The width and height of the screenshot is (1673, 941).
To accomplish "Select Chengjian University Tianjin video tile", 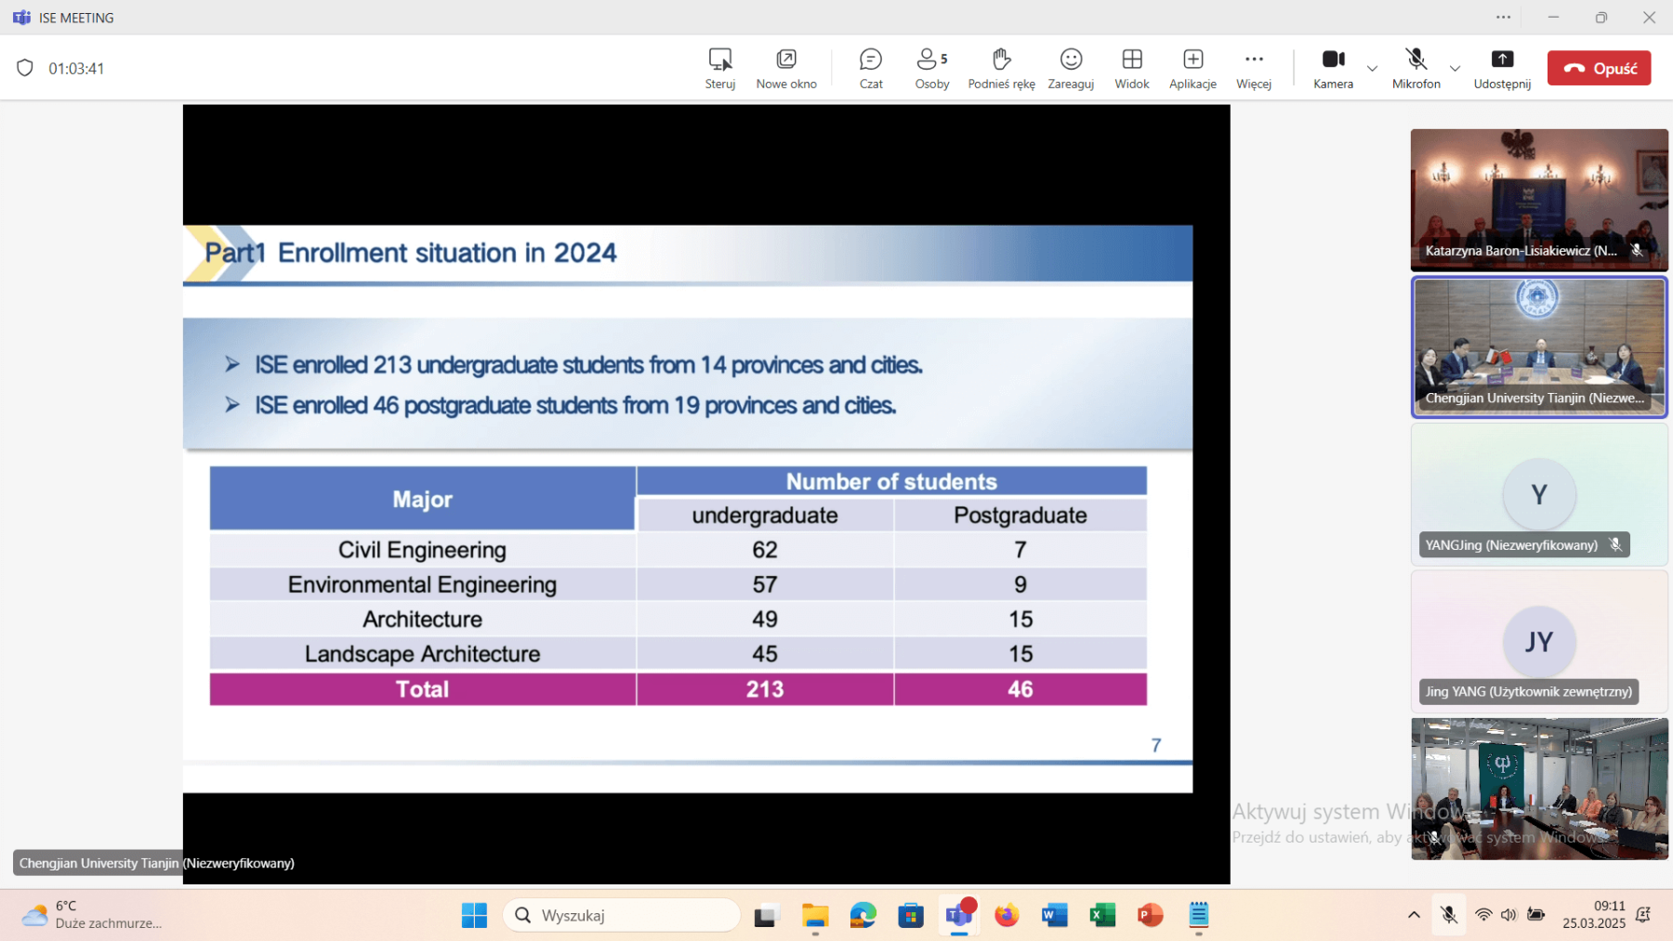I will [x=1539, y=347].
